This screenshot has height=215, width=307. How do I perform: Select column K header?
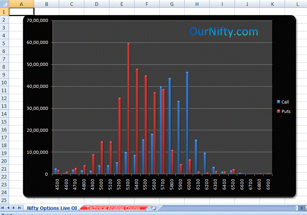[x=272, y=4]
